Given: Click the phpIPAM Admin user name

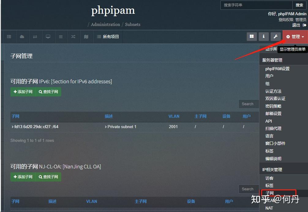Looking at the screenshot, I should tap(292, 14).
